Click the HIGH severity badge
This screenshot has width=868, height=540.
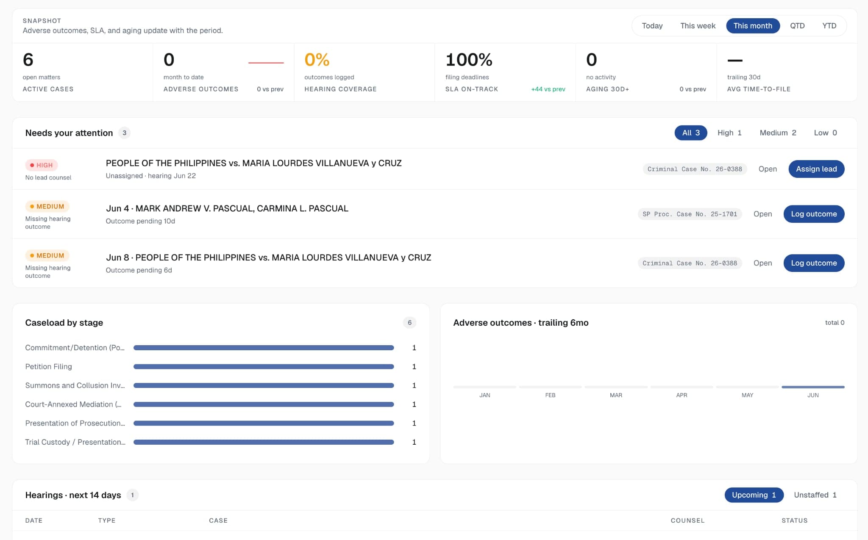click(x=42, y=165)
